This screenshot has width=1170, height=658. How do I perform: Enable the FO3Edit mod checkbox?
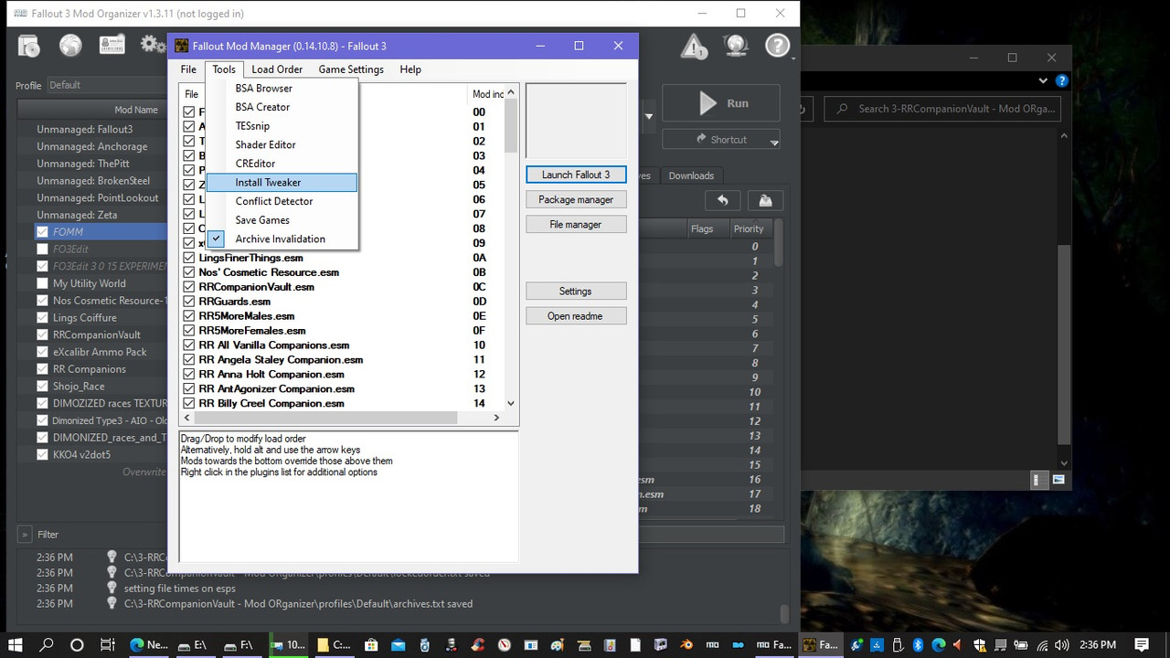[42, 249]
